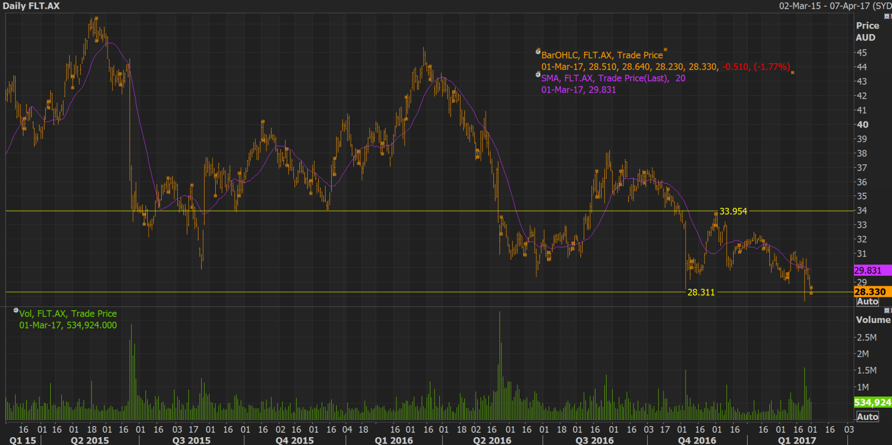Click the SMA series legend icon
The image size is (892, 445).
pos(538,74)
